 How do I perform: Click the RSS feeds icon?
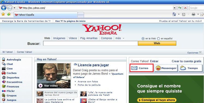coord(184,14)
